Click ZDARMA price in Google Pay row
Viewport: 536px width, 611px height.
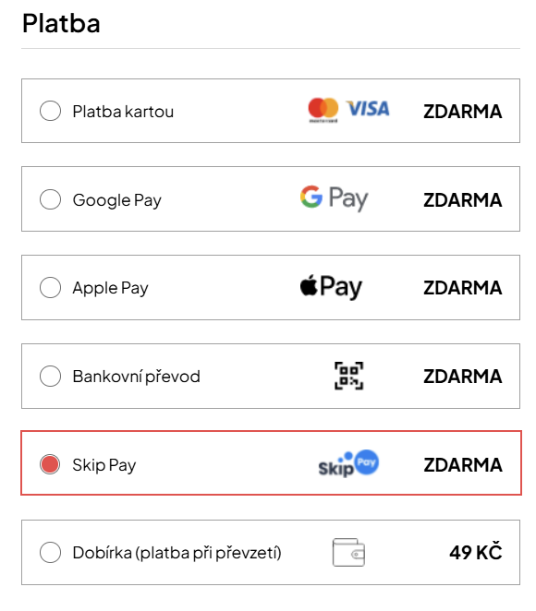click(463, 199)
